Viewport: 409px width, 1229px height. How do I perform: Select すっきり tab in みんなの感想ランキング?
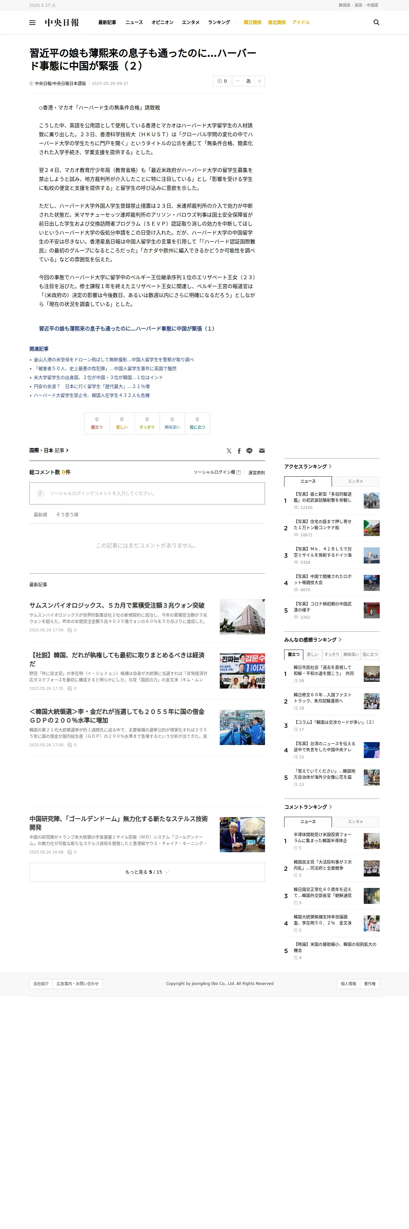point(332,655)
